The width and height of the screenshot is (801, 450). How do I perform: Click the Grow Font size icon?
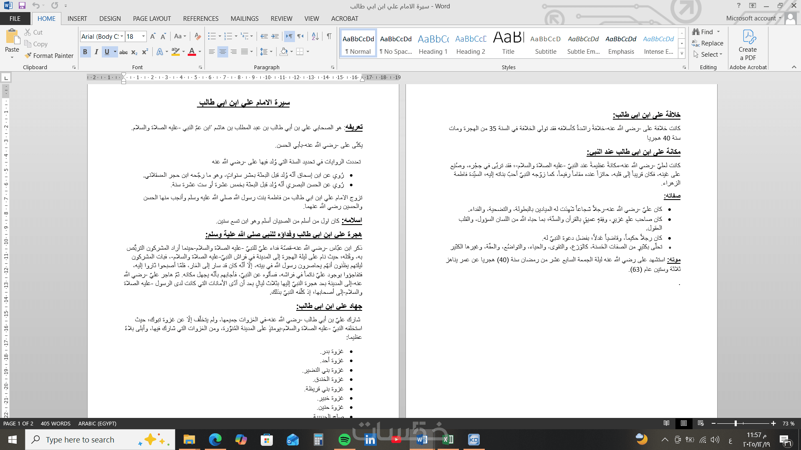[153, 36]
